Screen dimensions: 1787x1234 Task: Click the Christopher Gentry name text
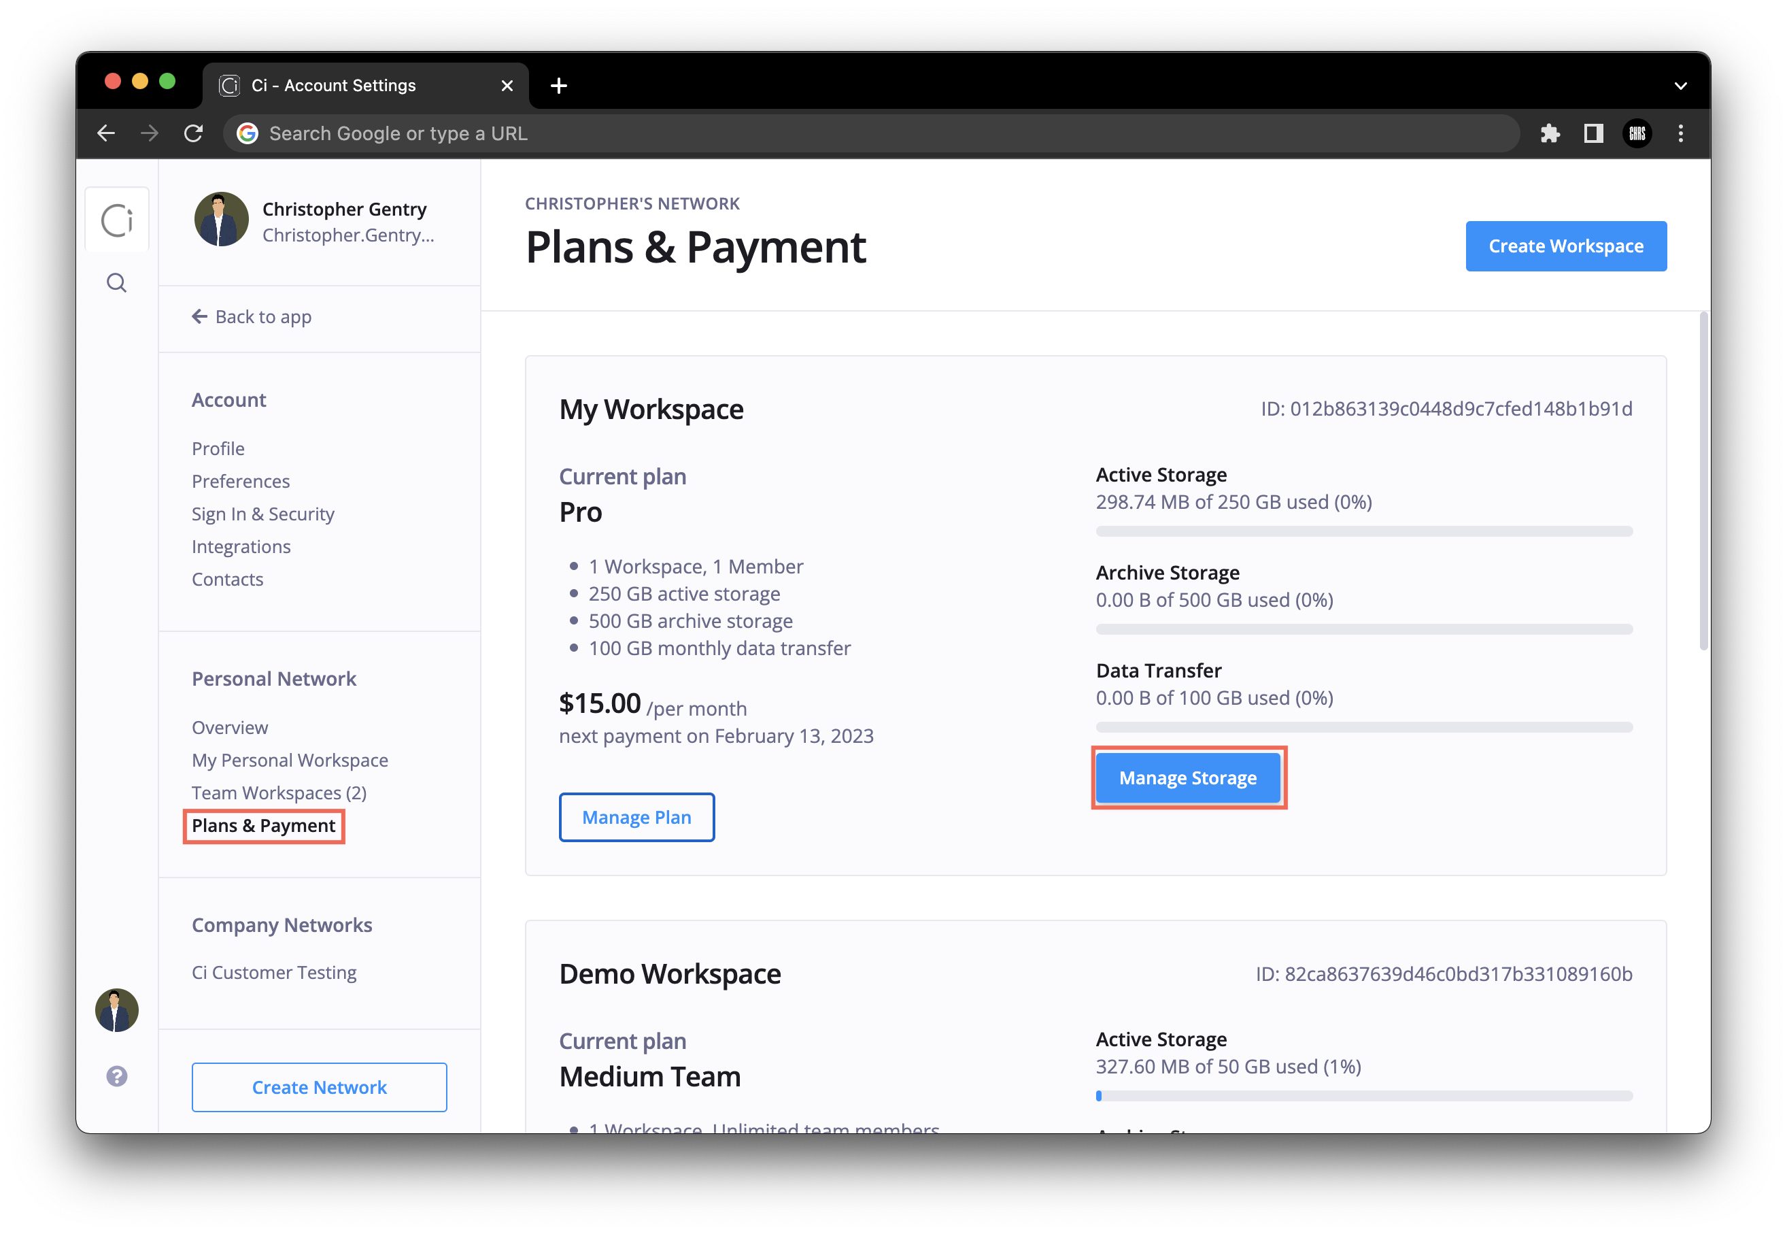pos(345,209)
